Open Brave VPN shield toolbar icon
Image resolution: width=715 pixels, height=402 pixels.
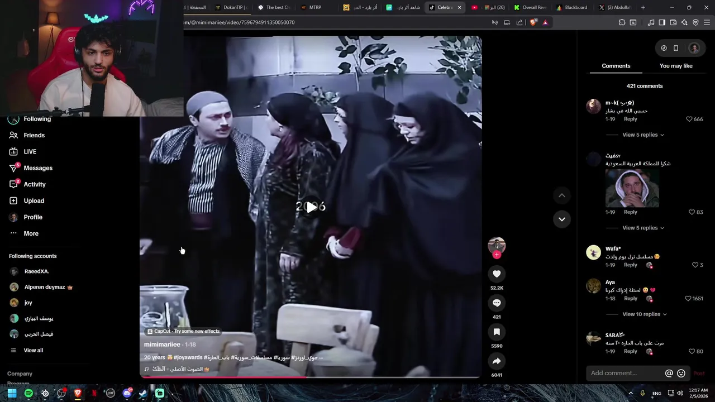[x=695, y=22]
